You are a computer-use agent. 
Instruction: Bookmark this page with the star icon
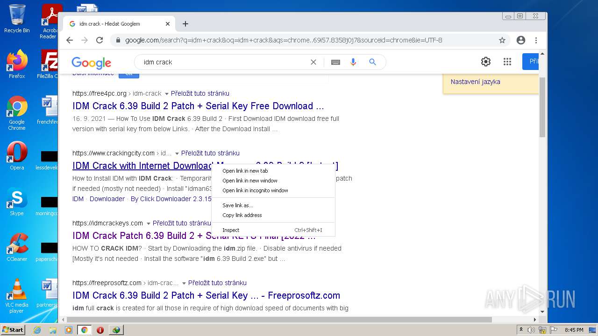[x=502, y=40]
